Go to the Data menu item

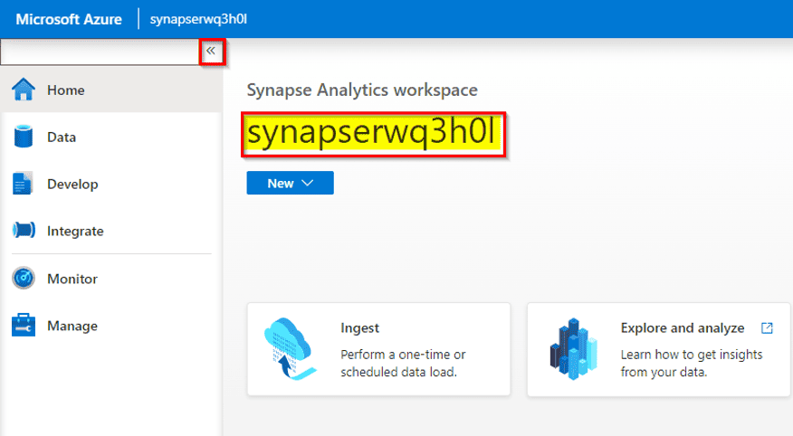(62, 137)
